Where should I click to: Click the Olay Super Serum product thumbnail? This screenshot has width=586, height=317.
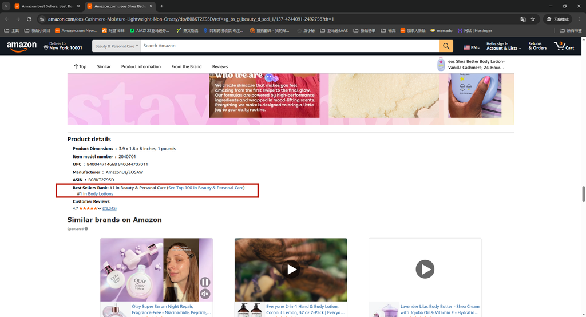click(x=116, y=310)
